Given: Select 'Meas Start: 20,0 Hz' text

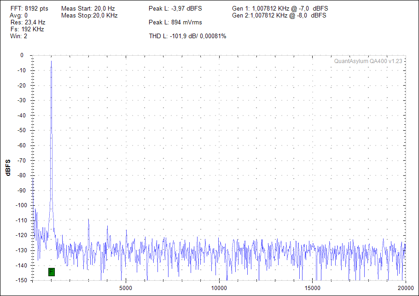Looking at the screenshot, I should (88, 9).
